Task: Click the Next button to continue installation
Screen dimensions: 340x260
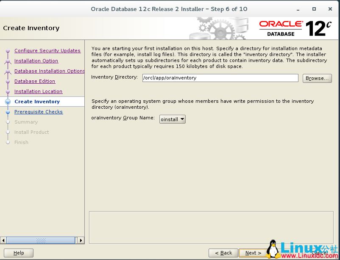Action: point(252,252)
